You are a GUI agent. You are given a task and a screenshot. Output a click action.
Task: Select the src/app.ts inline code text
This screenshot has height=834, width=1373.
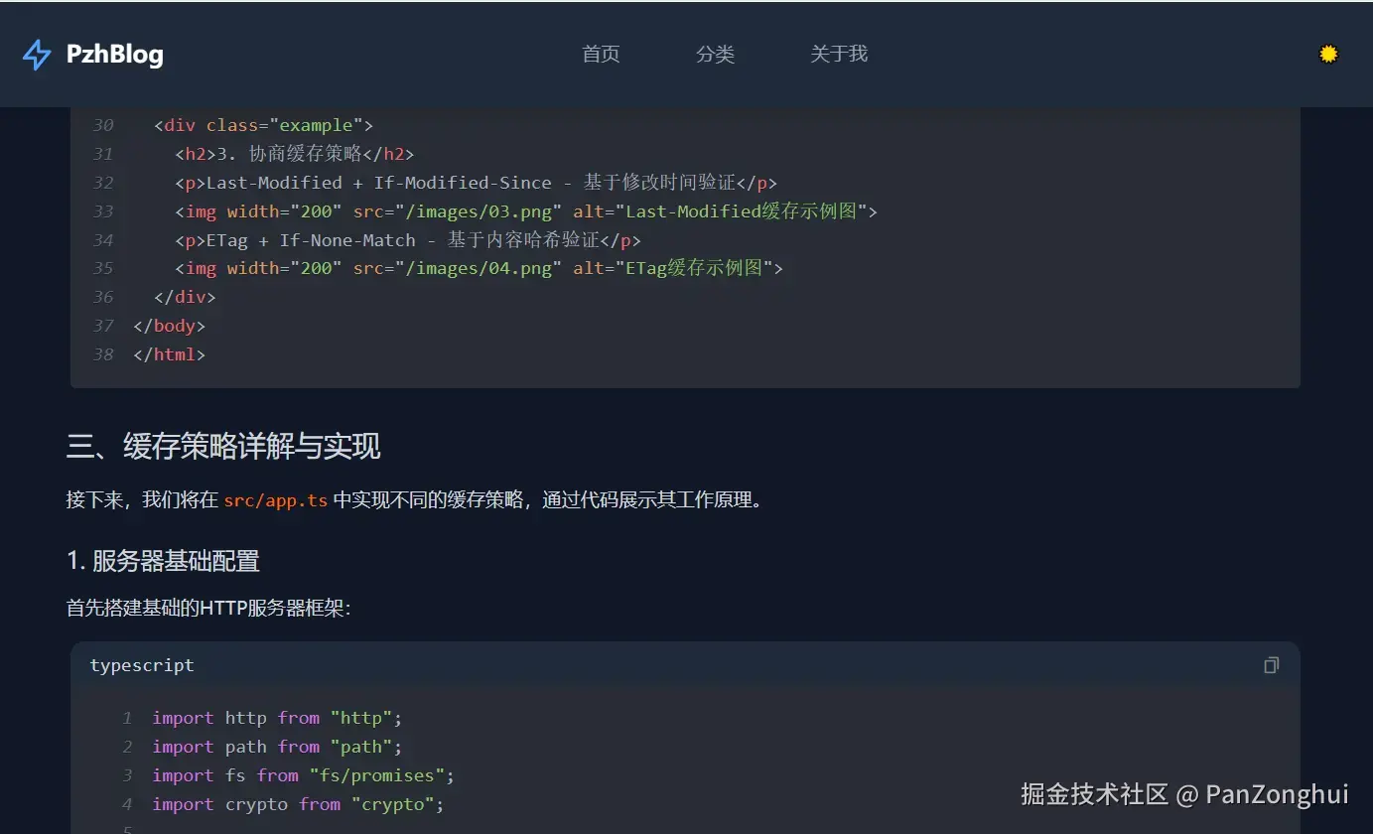click(x=275, y=500)
